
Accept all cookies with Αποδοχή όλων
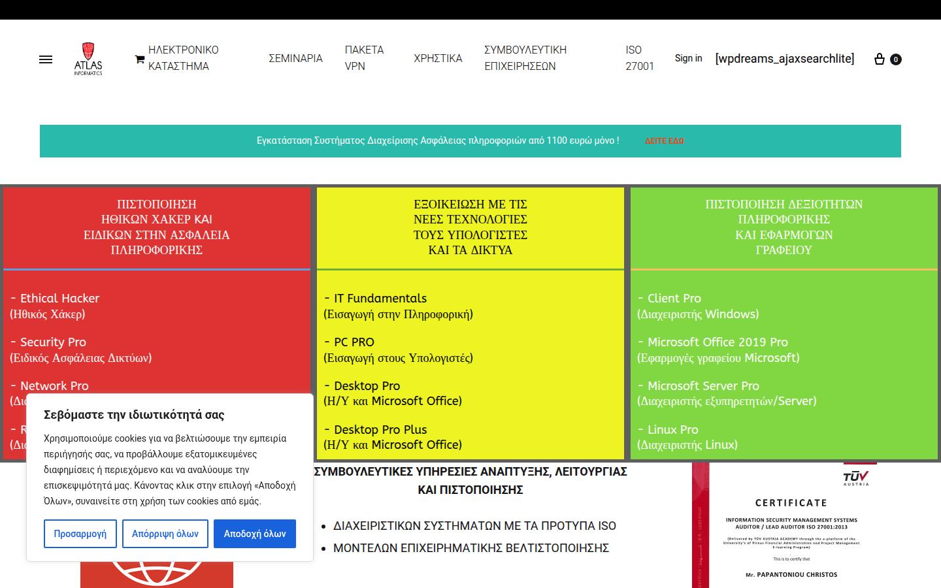click(255, 534)
